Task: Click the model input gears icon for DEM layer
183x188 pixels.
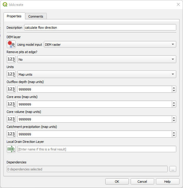Action: [x=11, y=45]
